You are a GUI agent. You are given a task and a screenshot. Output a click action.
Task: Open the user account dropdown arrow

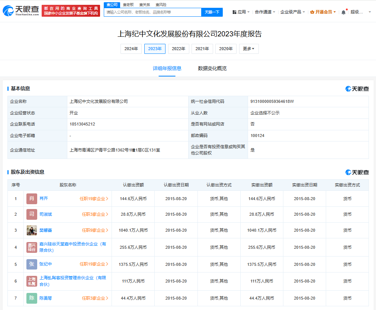point(370,12)
